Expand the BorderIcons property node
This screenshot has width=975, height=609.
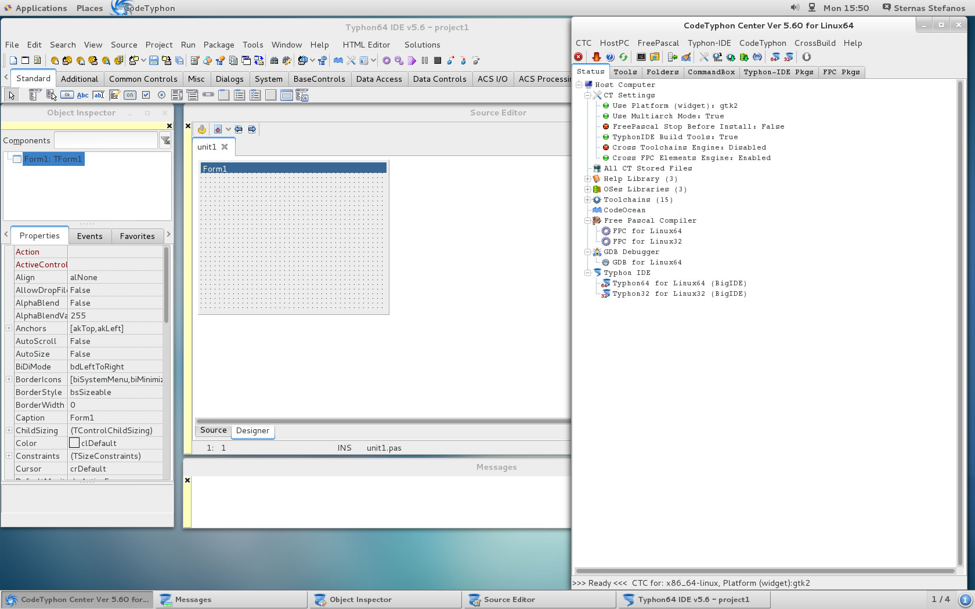point(9,379)
